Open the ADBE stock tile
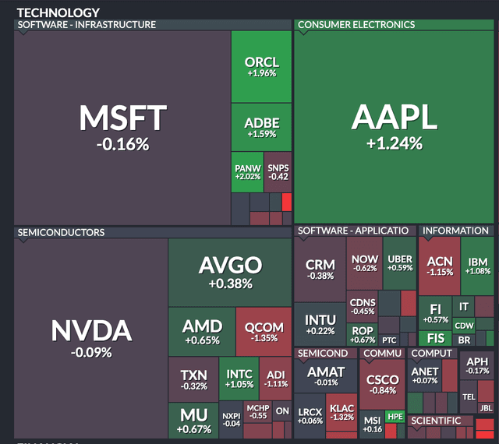The height and width of the screenshot is (444, 499). 261,128
